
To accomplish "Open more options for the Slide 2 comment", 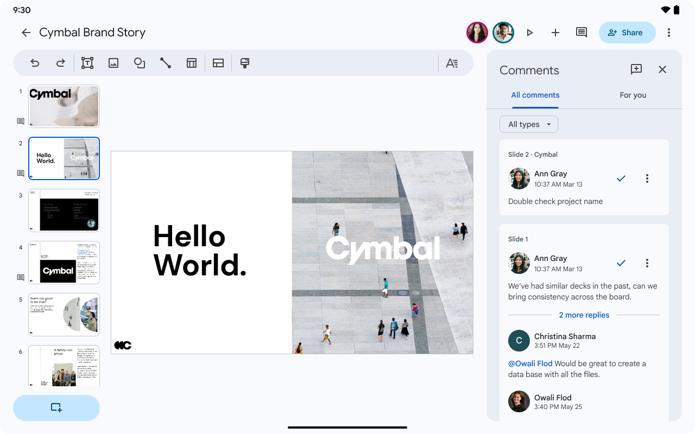I will click(x=647, y=178).
